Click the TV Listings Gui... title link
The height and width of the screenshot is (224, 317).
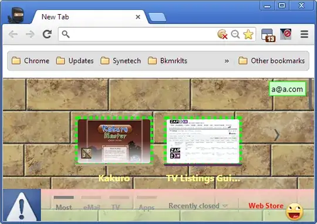coord(203,178)
